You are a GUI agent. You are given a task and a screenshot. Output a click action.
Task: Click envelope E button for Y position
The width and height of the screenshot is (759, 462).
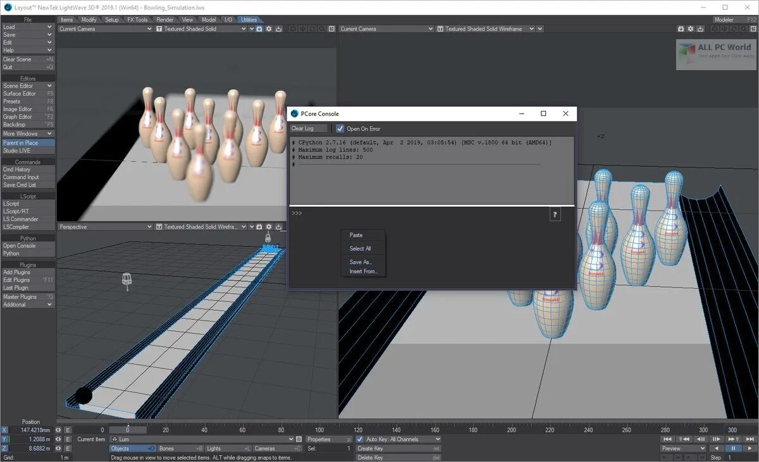(x=68, y=439)
